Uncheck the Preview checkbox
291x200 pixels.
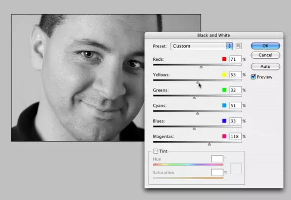[253, 76]
